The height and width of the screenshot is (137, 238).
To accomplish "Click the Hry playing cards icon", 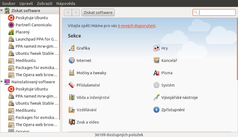I will [156, 48].
